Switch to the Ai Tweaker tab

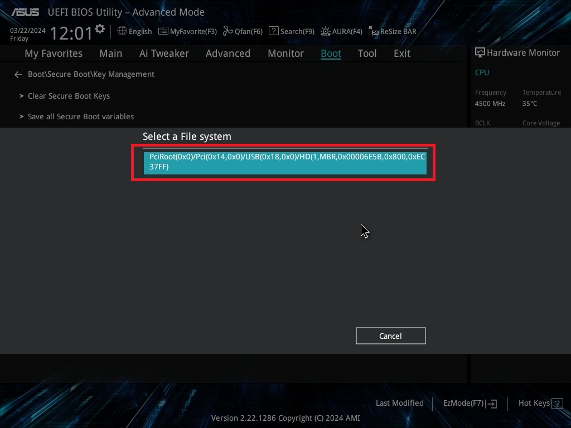[164, 53]
